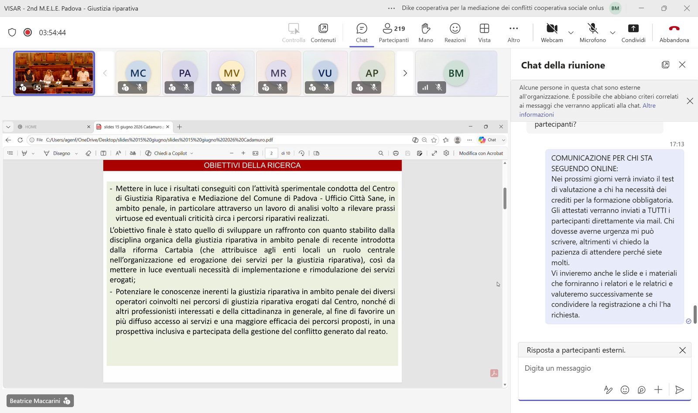Close the Chat della riunione panel
Viewport: 698px width, 413px height.
click(x=682, y=64)
